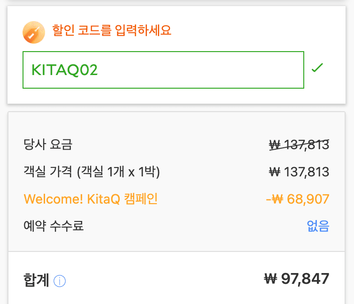
Task: Click the 없음 booking fee link
Action: tap(318, 226)
